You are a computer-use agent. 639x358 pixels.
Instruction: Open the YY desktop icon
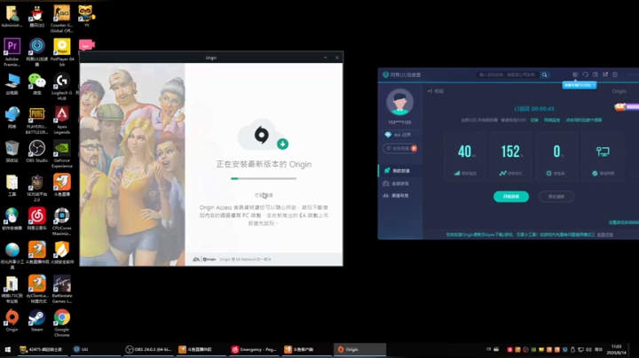(86, 16)
